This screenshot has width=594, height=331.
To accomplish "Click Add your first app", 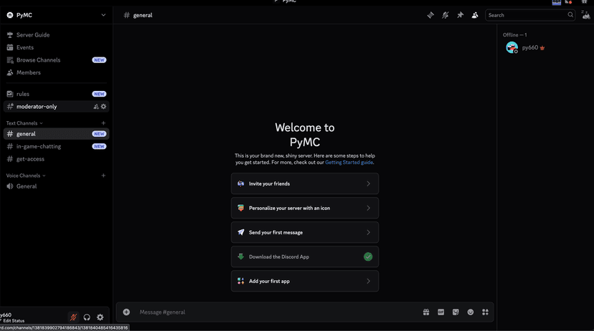I will 305,281.
